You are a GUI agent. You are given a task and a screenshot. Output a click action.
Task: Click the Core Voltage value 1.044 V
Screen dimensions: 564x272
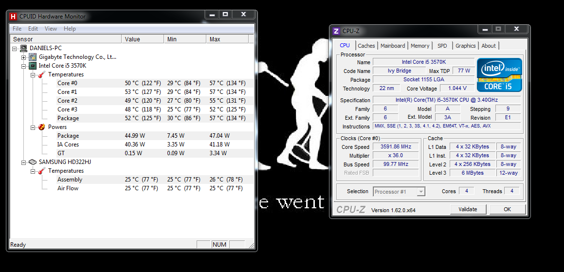click(x=457, y=88)
